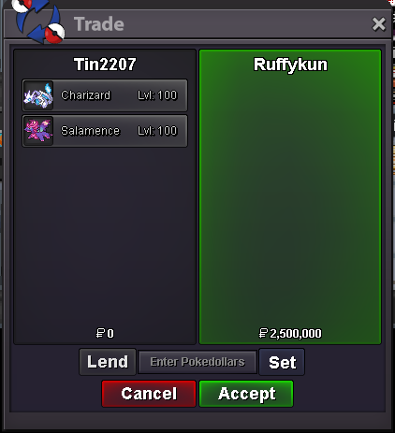The image size is (395, 433).
Task: Click Ruffykun's 2,500,000 Pokedollar offer
Action: click(290, 333)
